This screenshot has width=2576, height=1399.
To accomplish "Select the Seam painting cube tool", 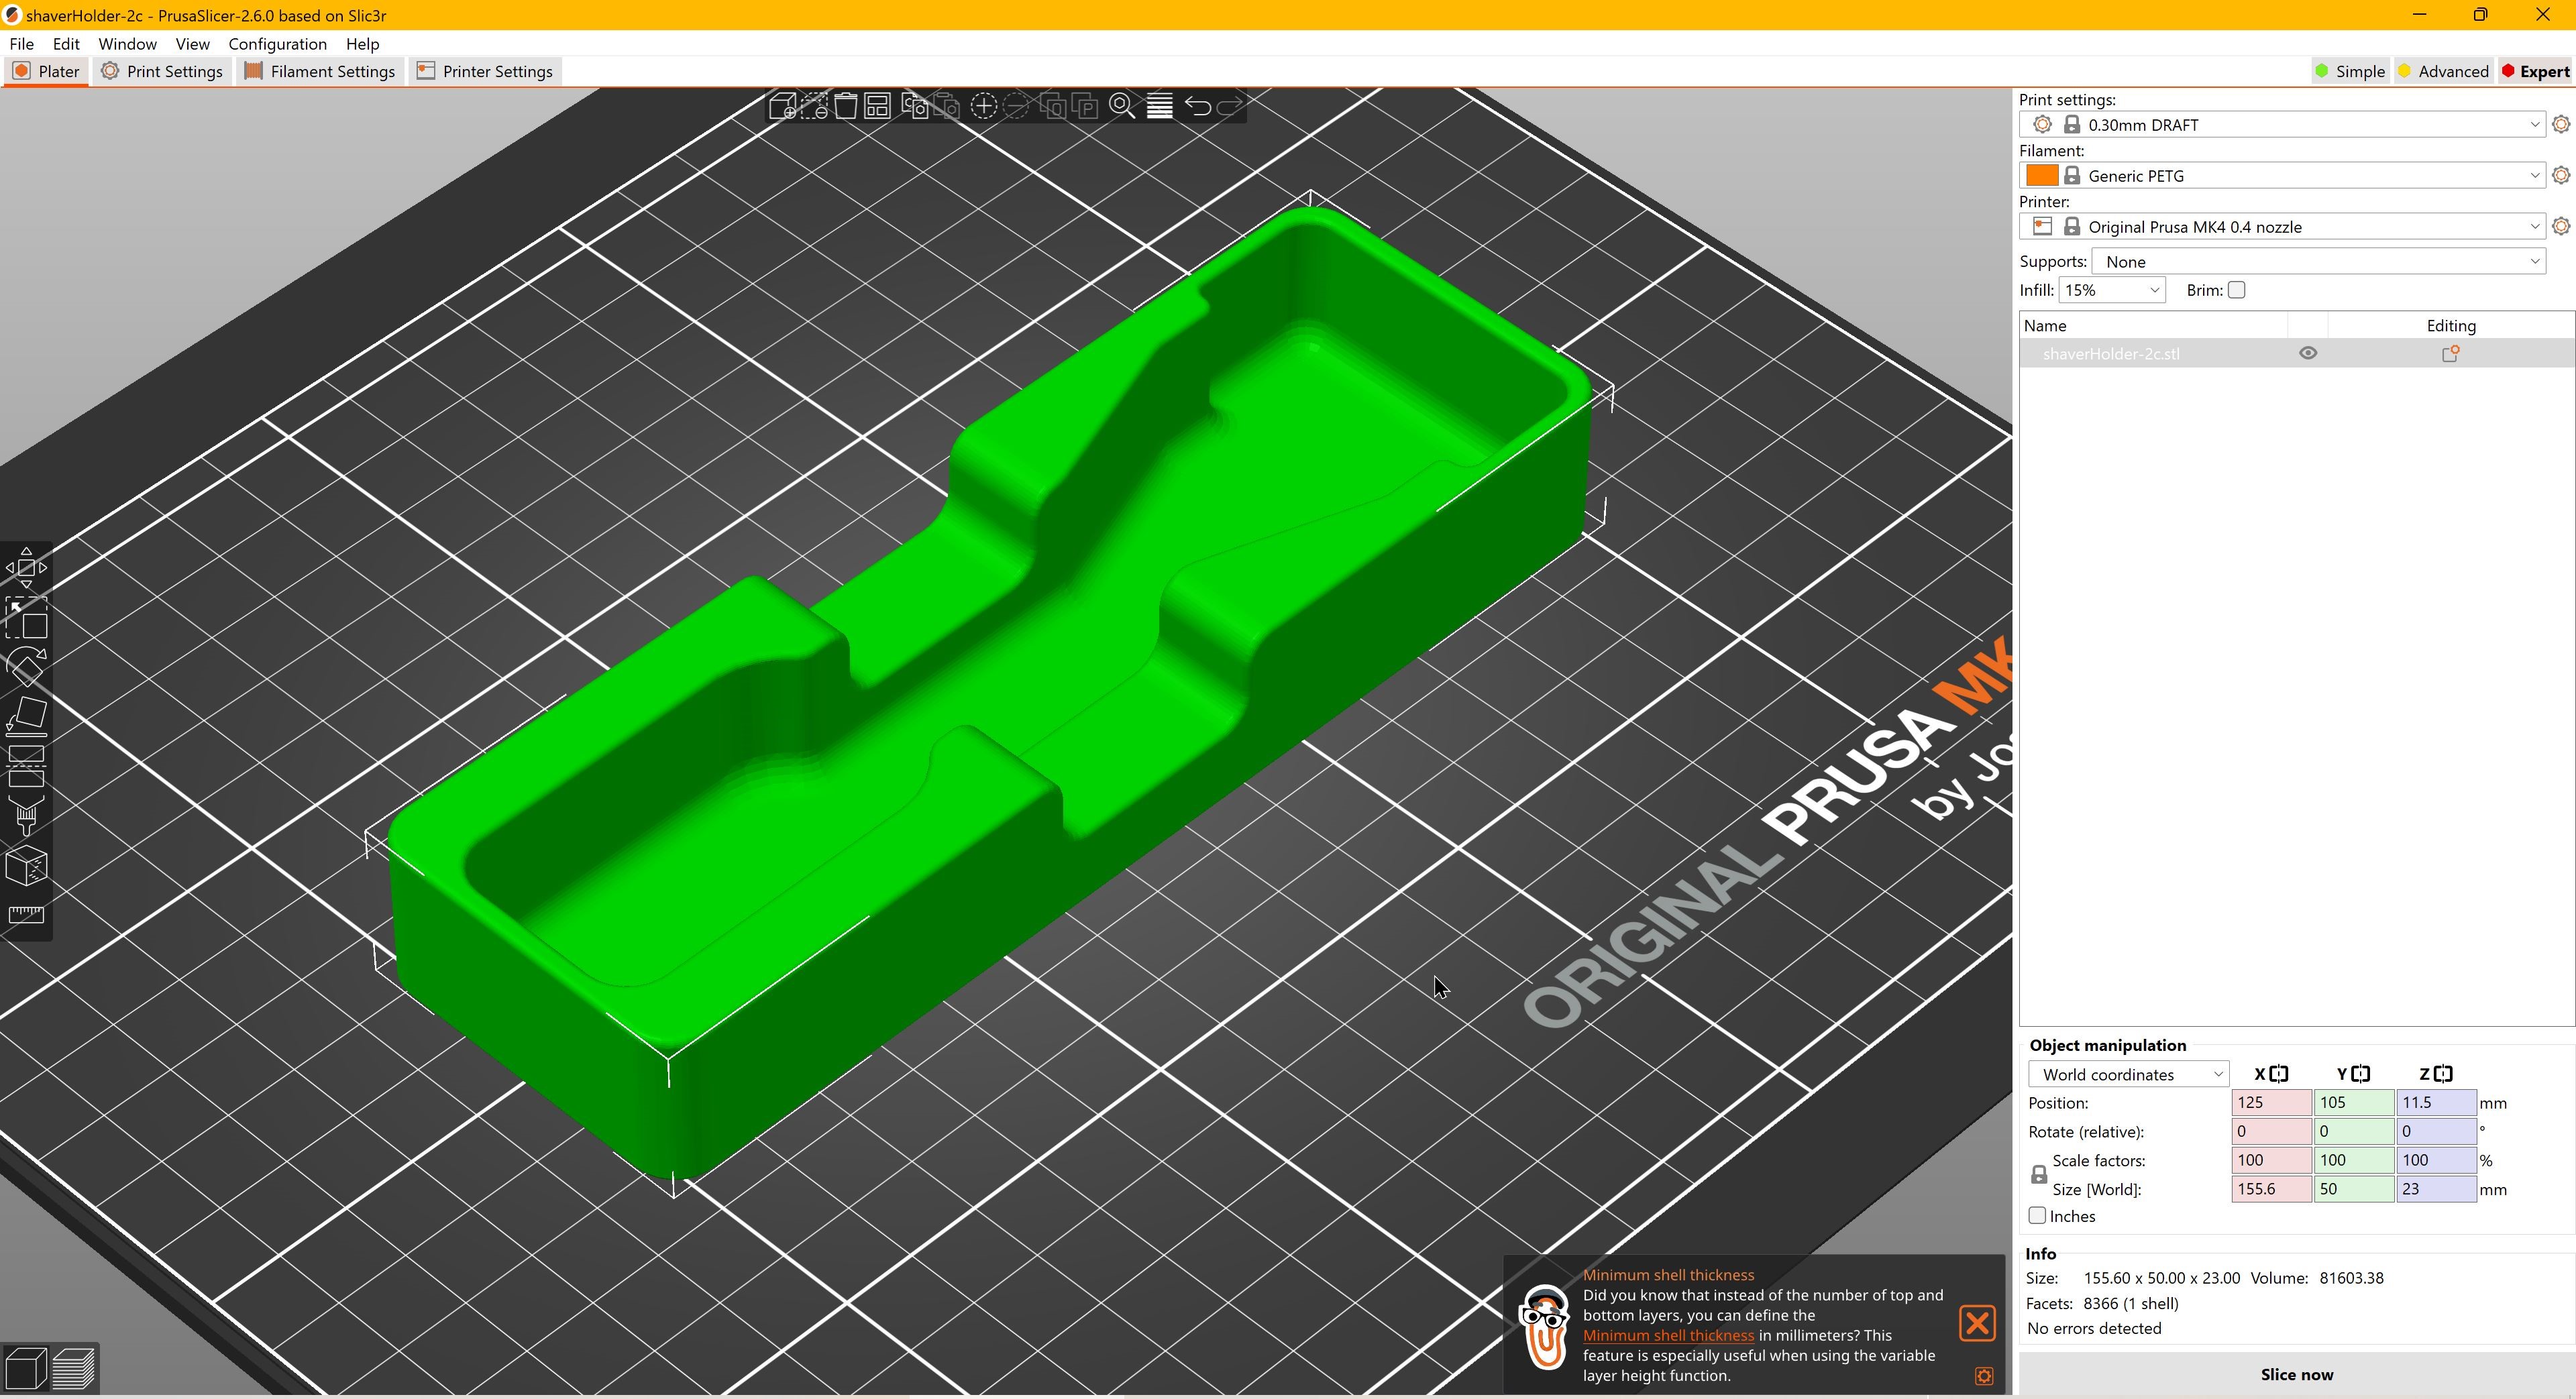I will 26,866.
